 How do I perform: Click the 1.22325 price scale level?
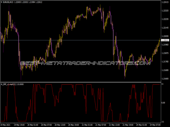165,11
